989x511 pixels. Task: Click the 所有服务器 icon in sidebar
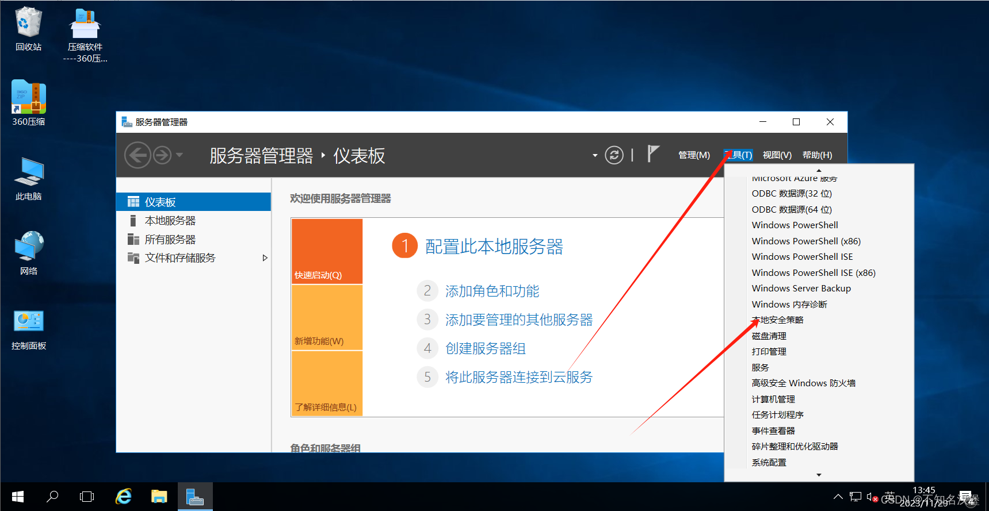pyautogui.click(x=133, y=239)
